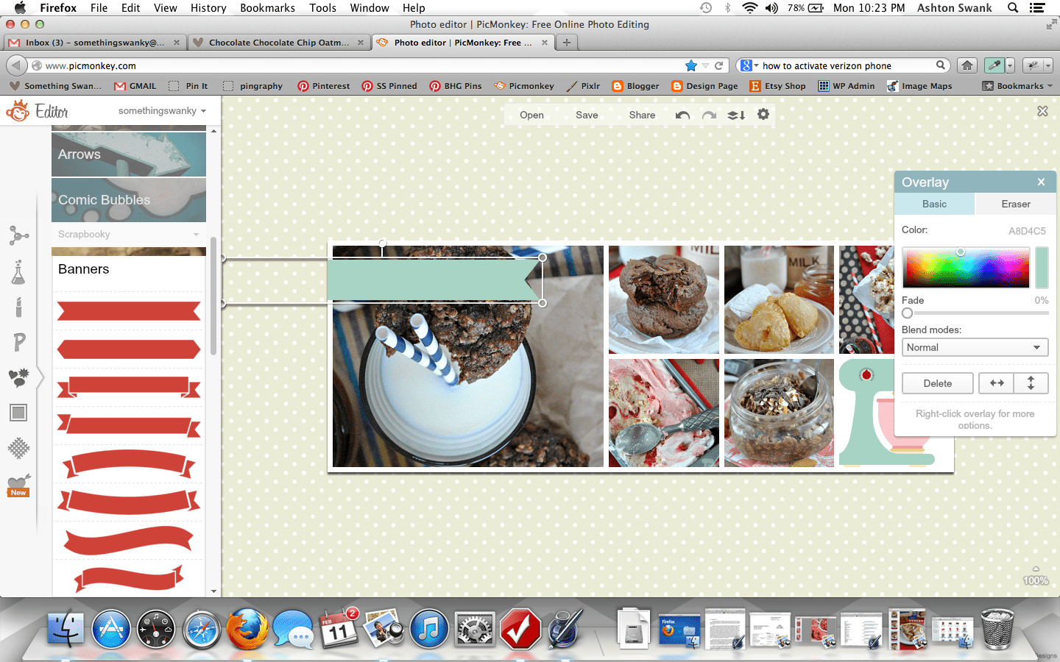The image size is (1060, 662).
Task: Flip overlay vertically
Action: point(1031,383)
